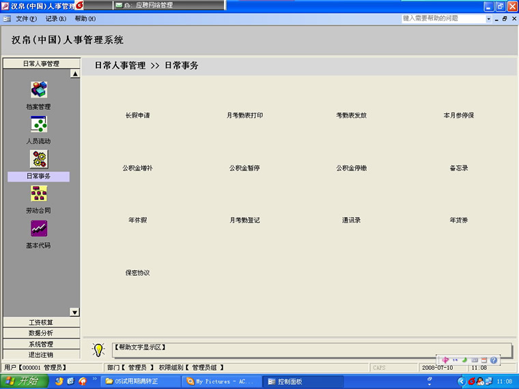Open 备忘录
519x389 pixels.
[x=459, y=168]
